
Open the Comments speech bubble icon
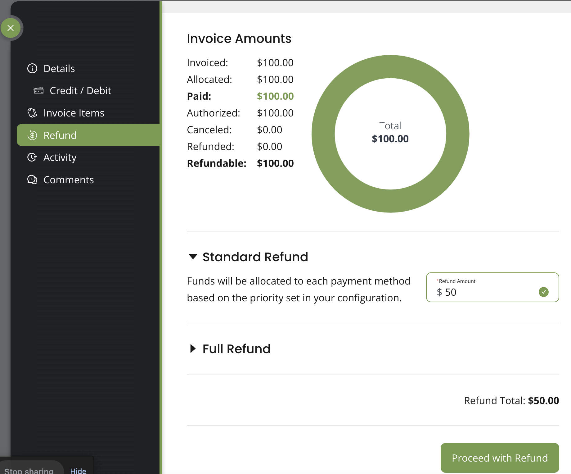(x=32, y=180)
